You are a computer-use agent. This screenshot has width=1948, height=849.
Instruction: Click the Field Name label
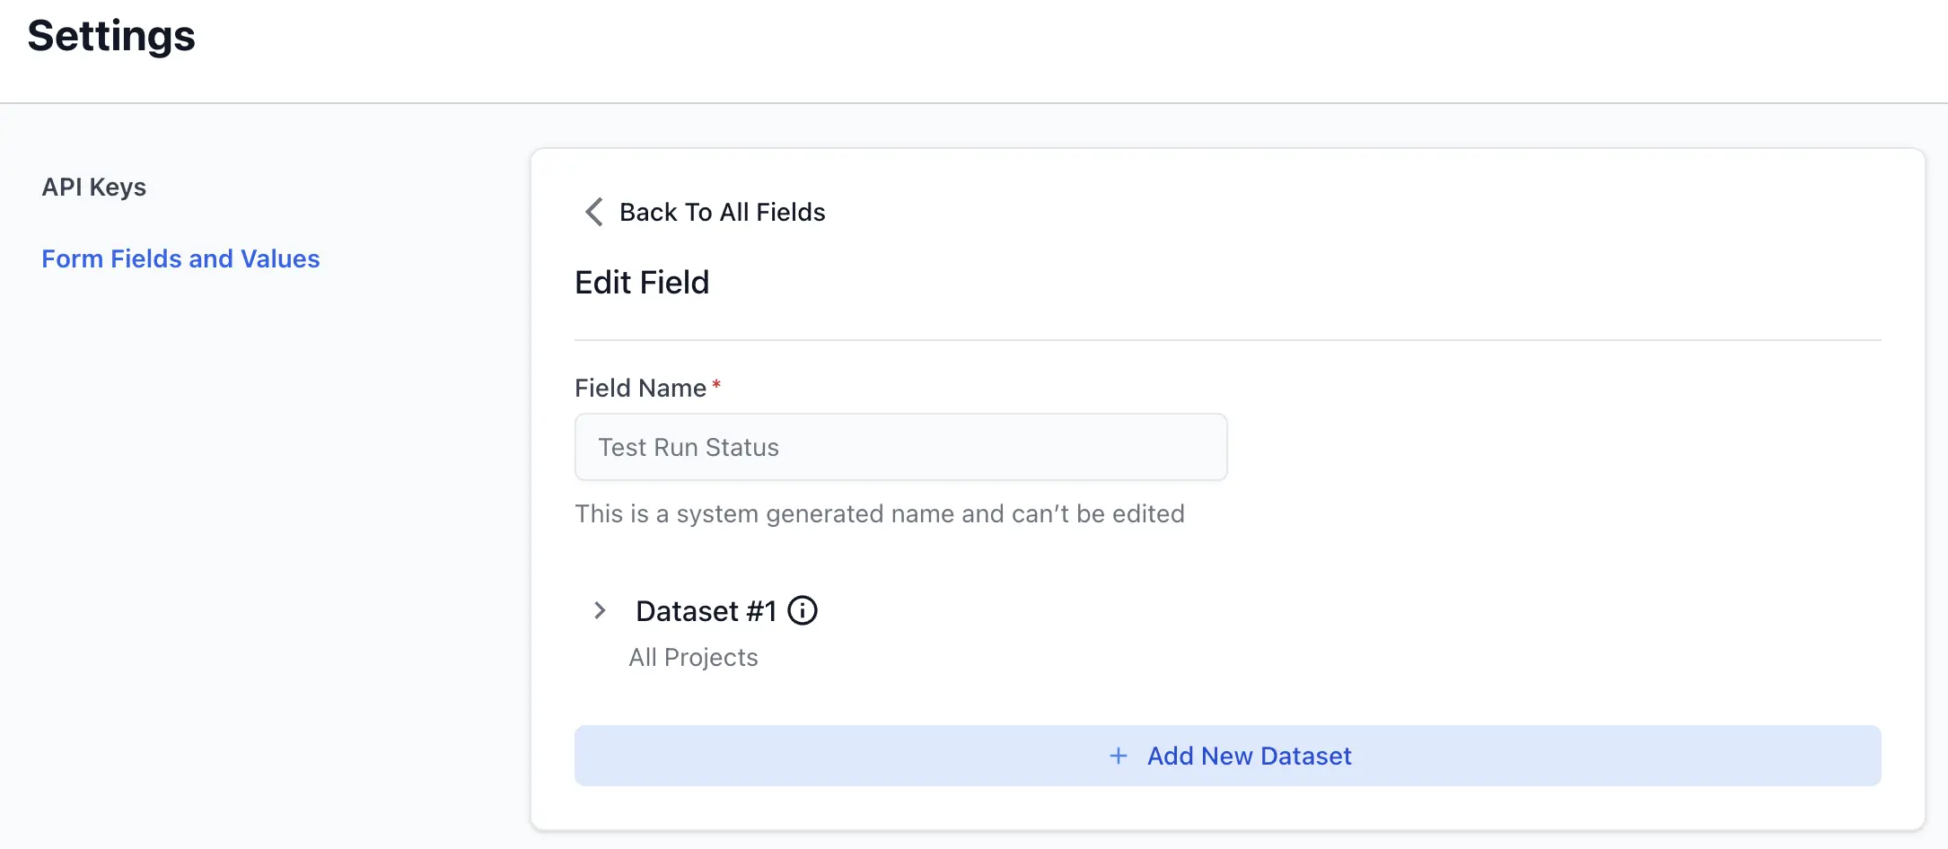tap(640, 388)
